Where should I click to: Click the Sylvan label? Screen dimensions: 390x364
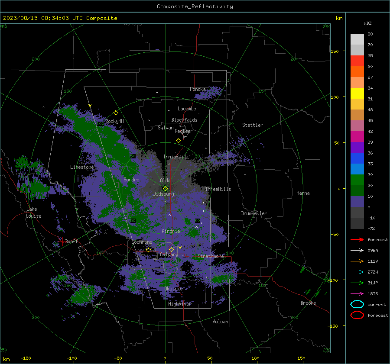coord(166,128)
